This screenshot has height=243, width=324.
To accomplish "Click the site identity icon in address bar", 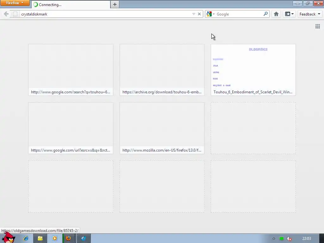I will point(15,14).
